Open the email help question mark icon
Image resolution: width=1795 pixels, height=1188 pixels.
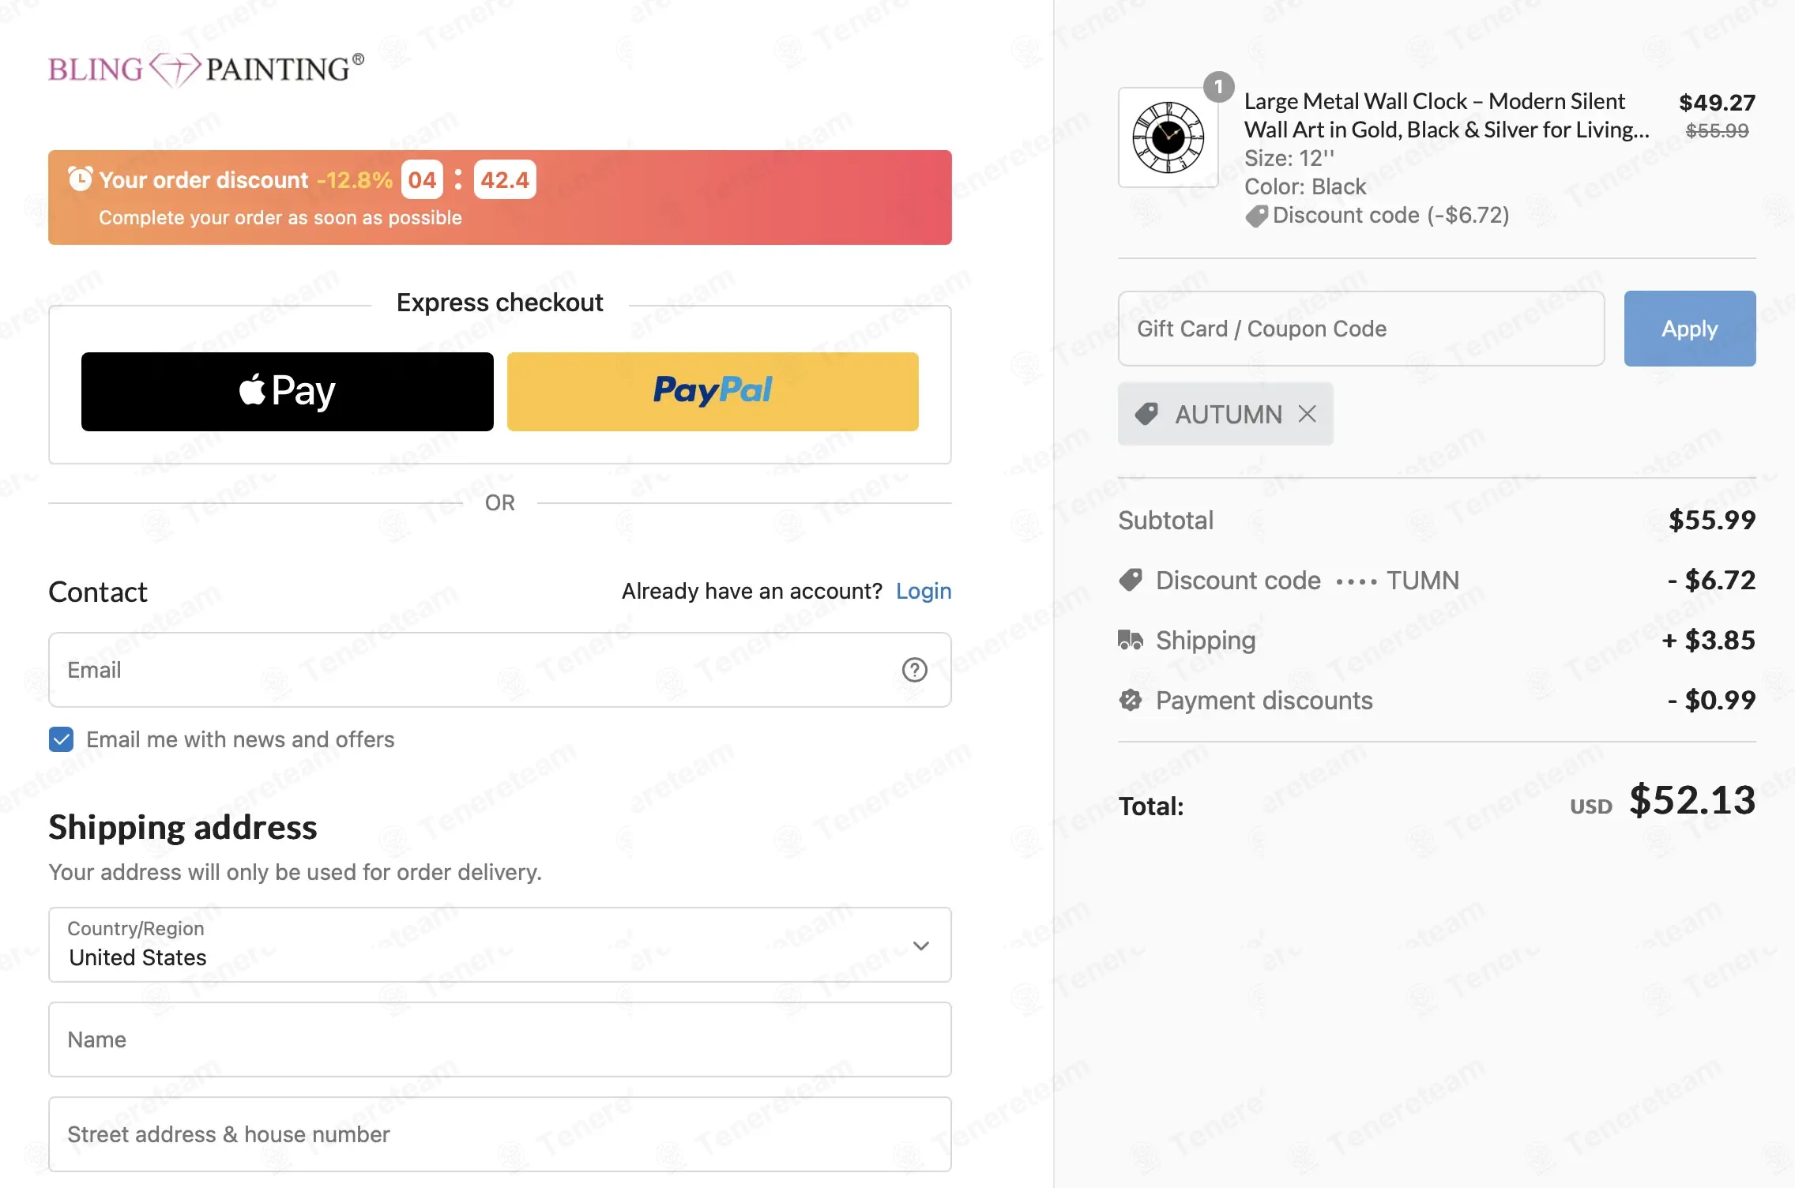tap(914, 670)
